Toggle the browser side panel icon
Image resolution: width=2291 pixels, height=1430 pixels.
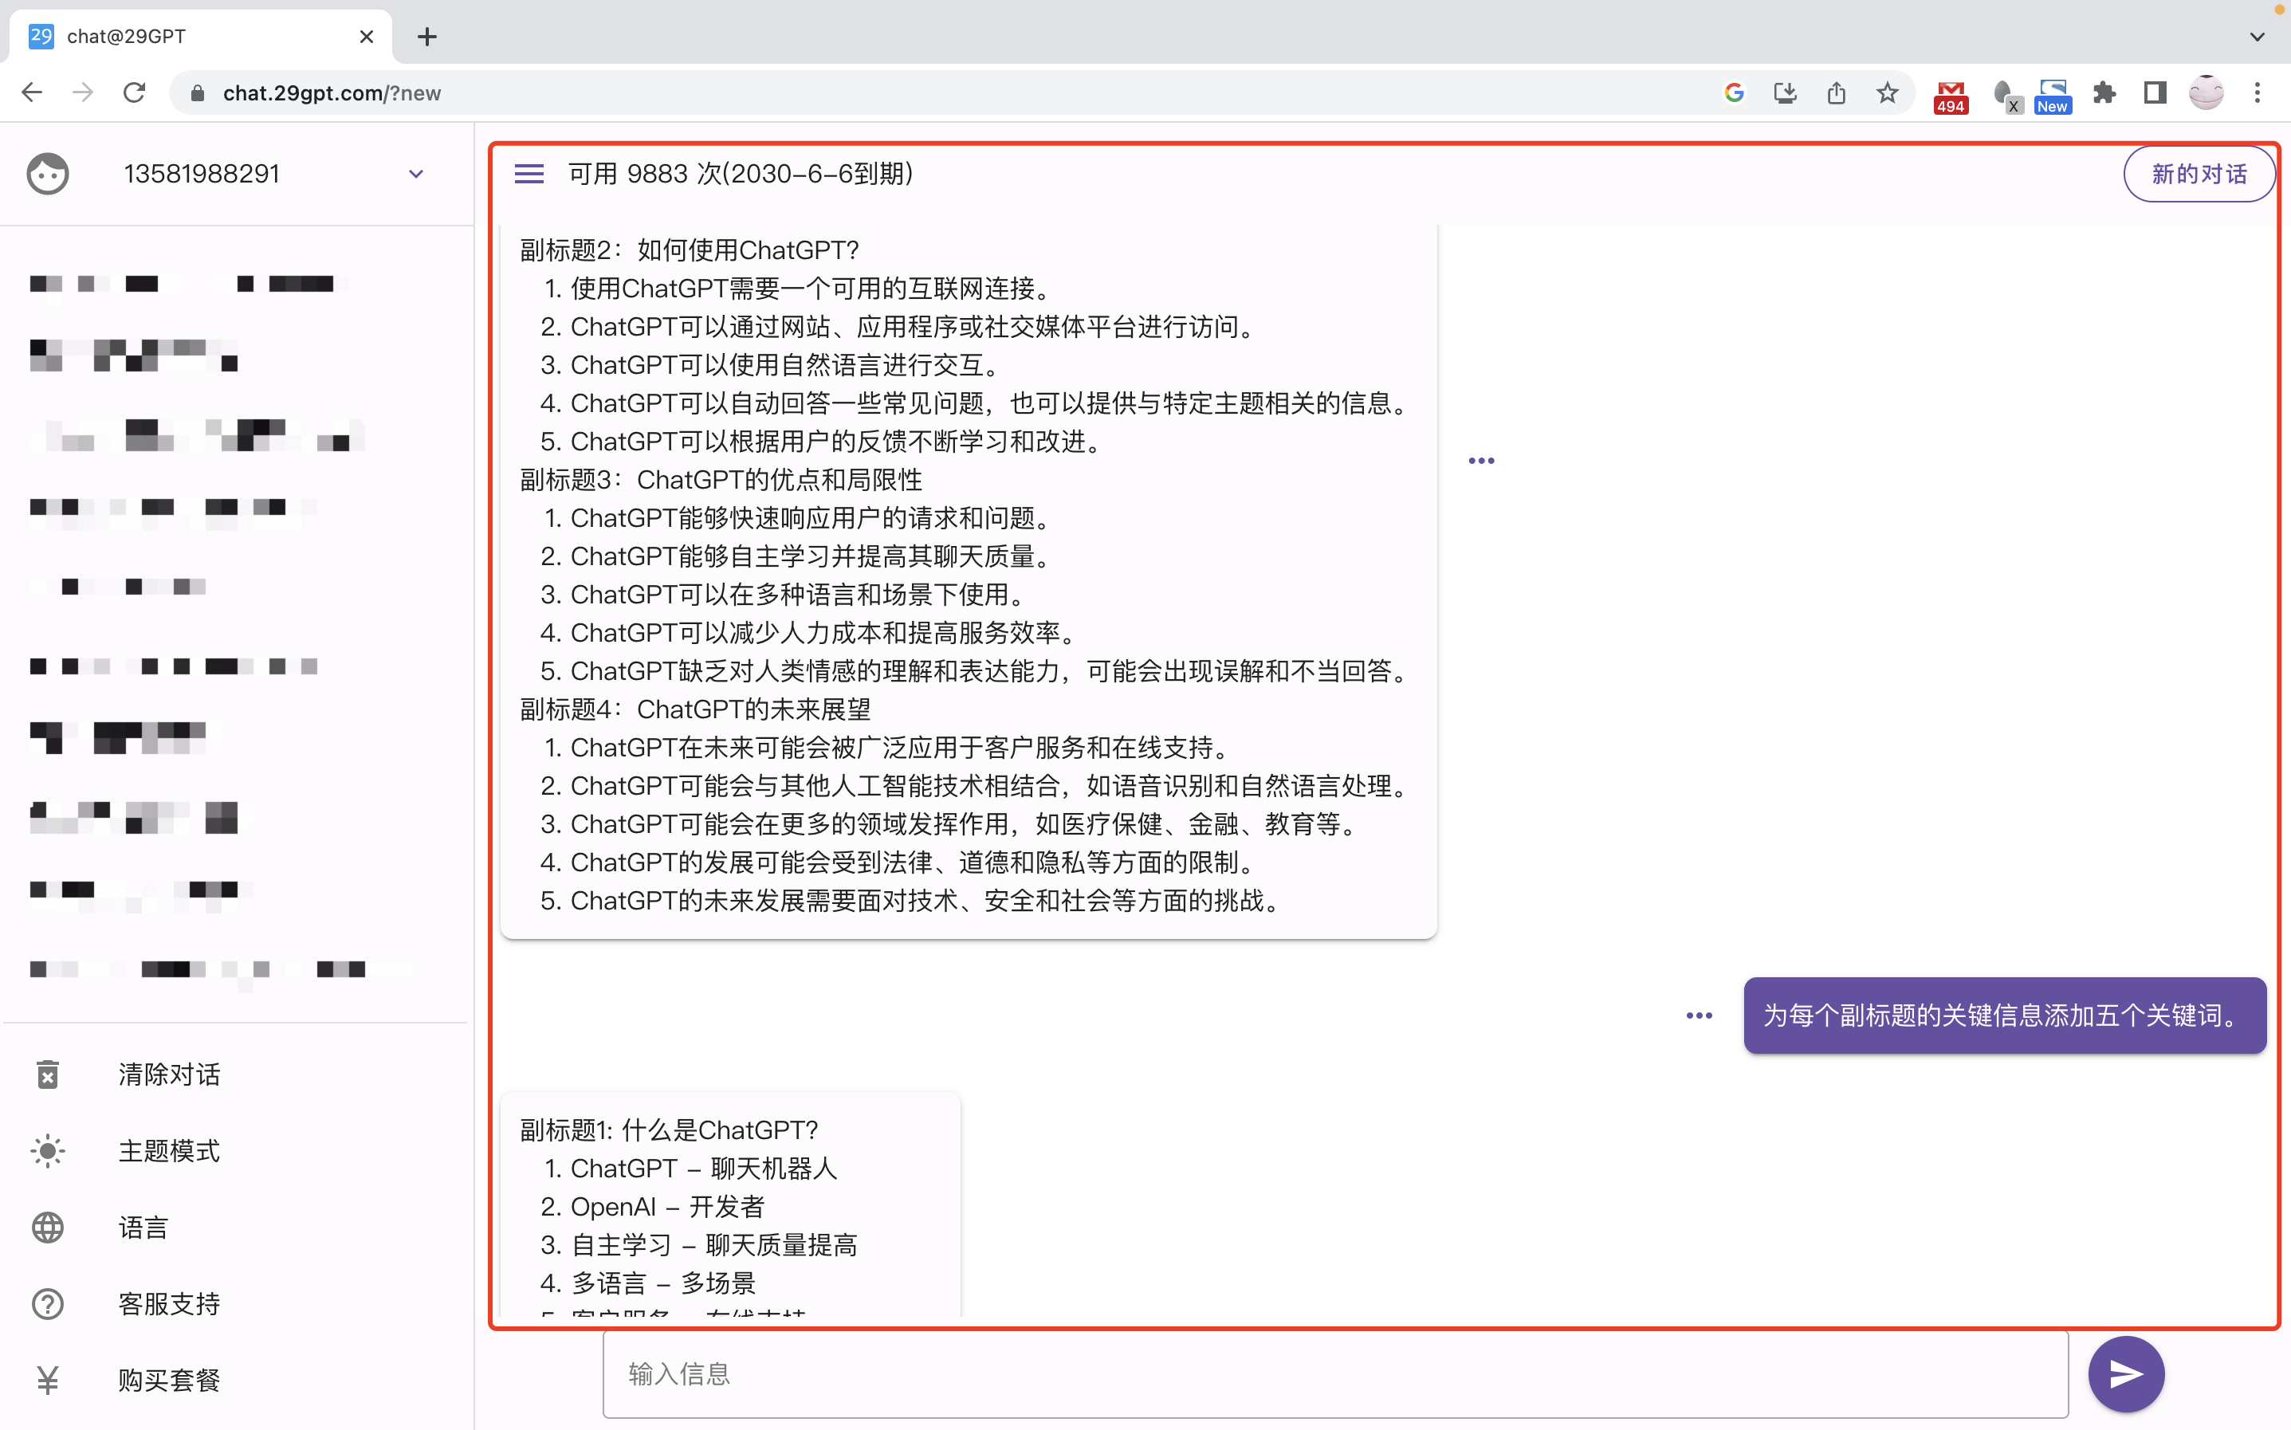(x=2155, y=92)
